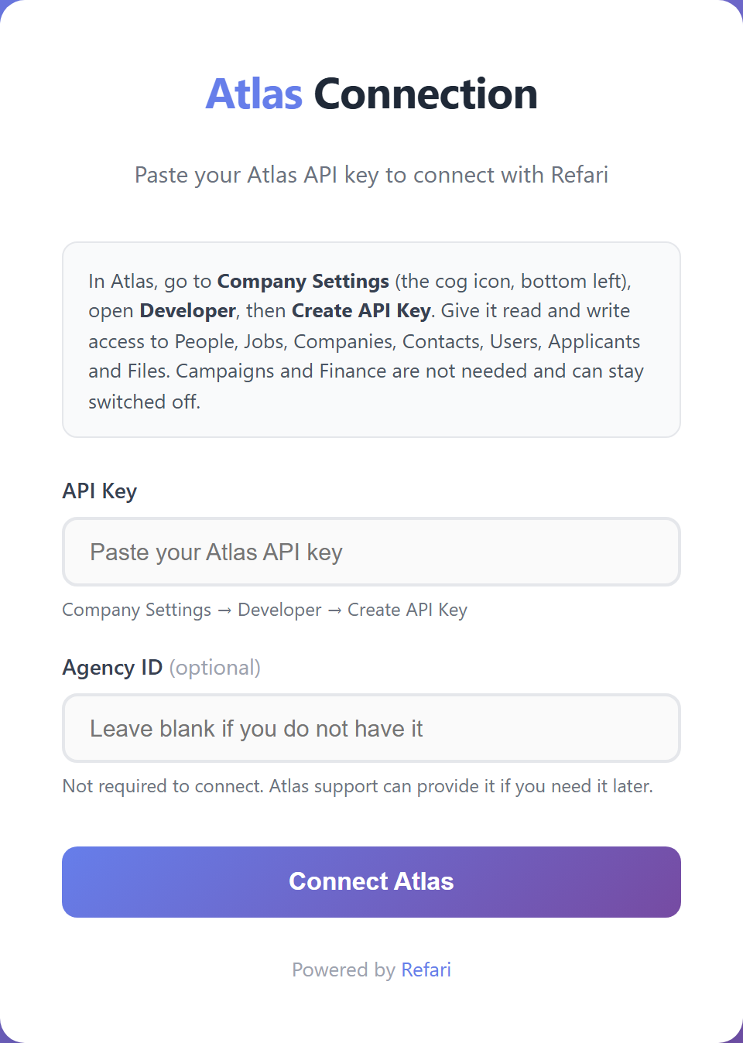This screenshot has width=743, height=1043.
Task: Open the Refari link in footer
Action: point(426,969)
